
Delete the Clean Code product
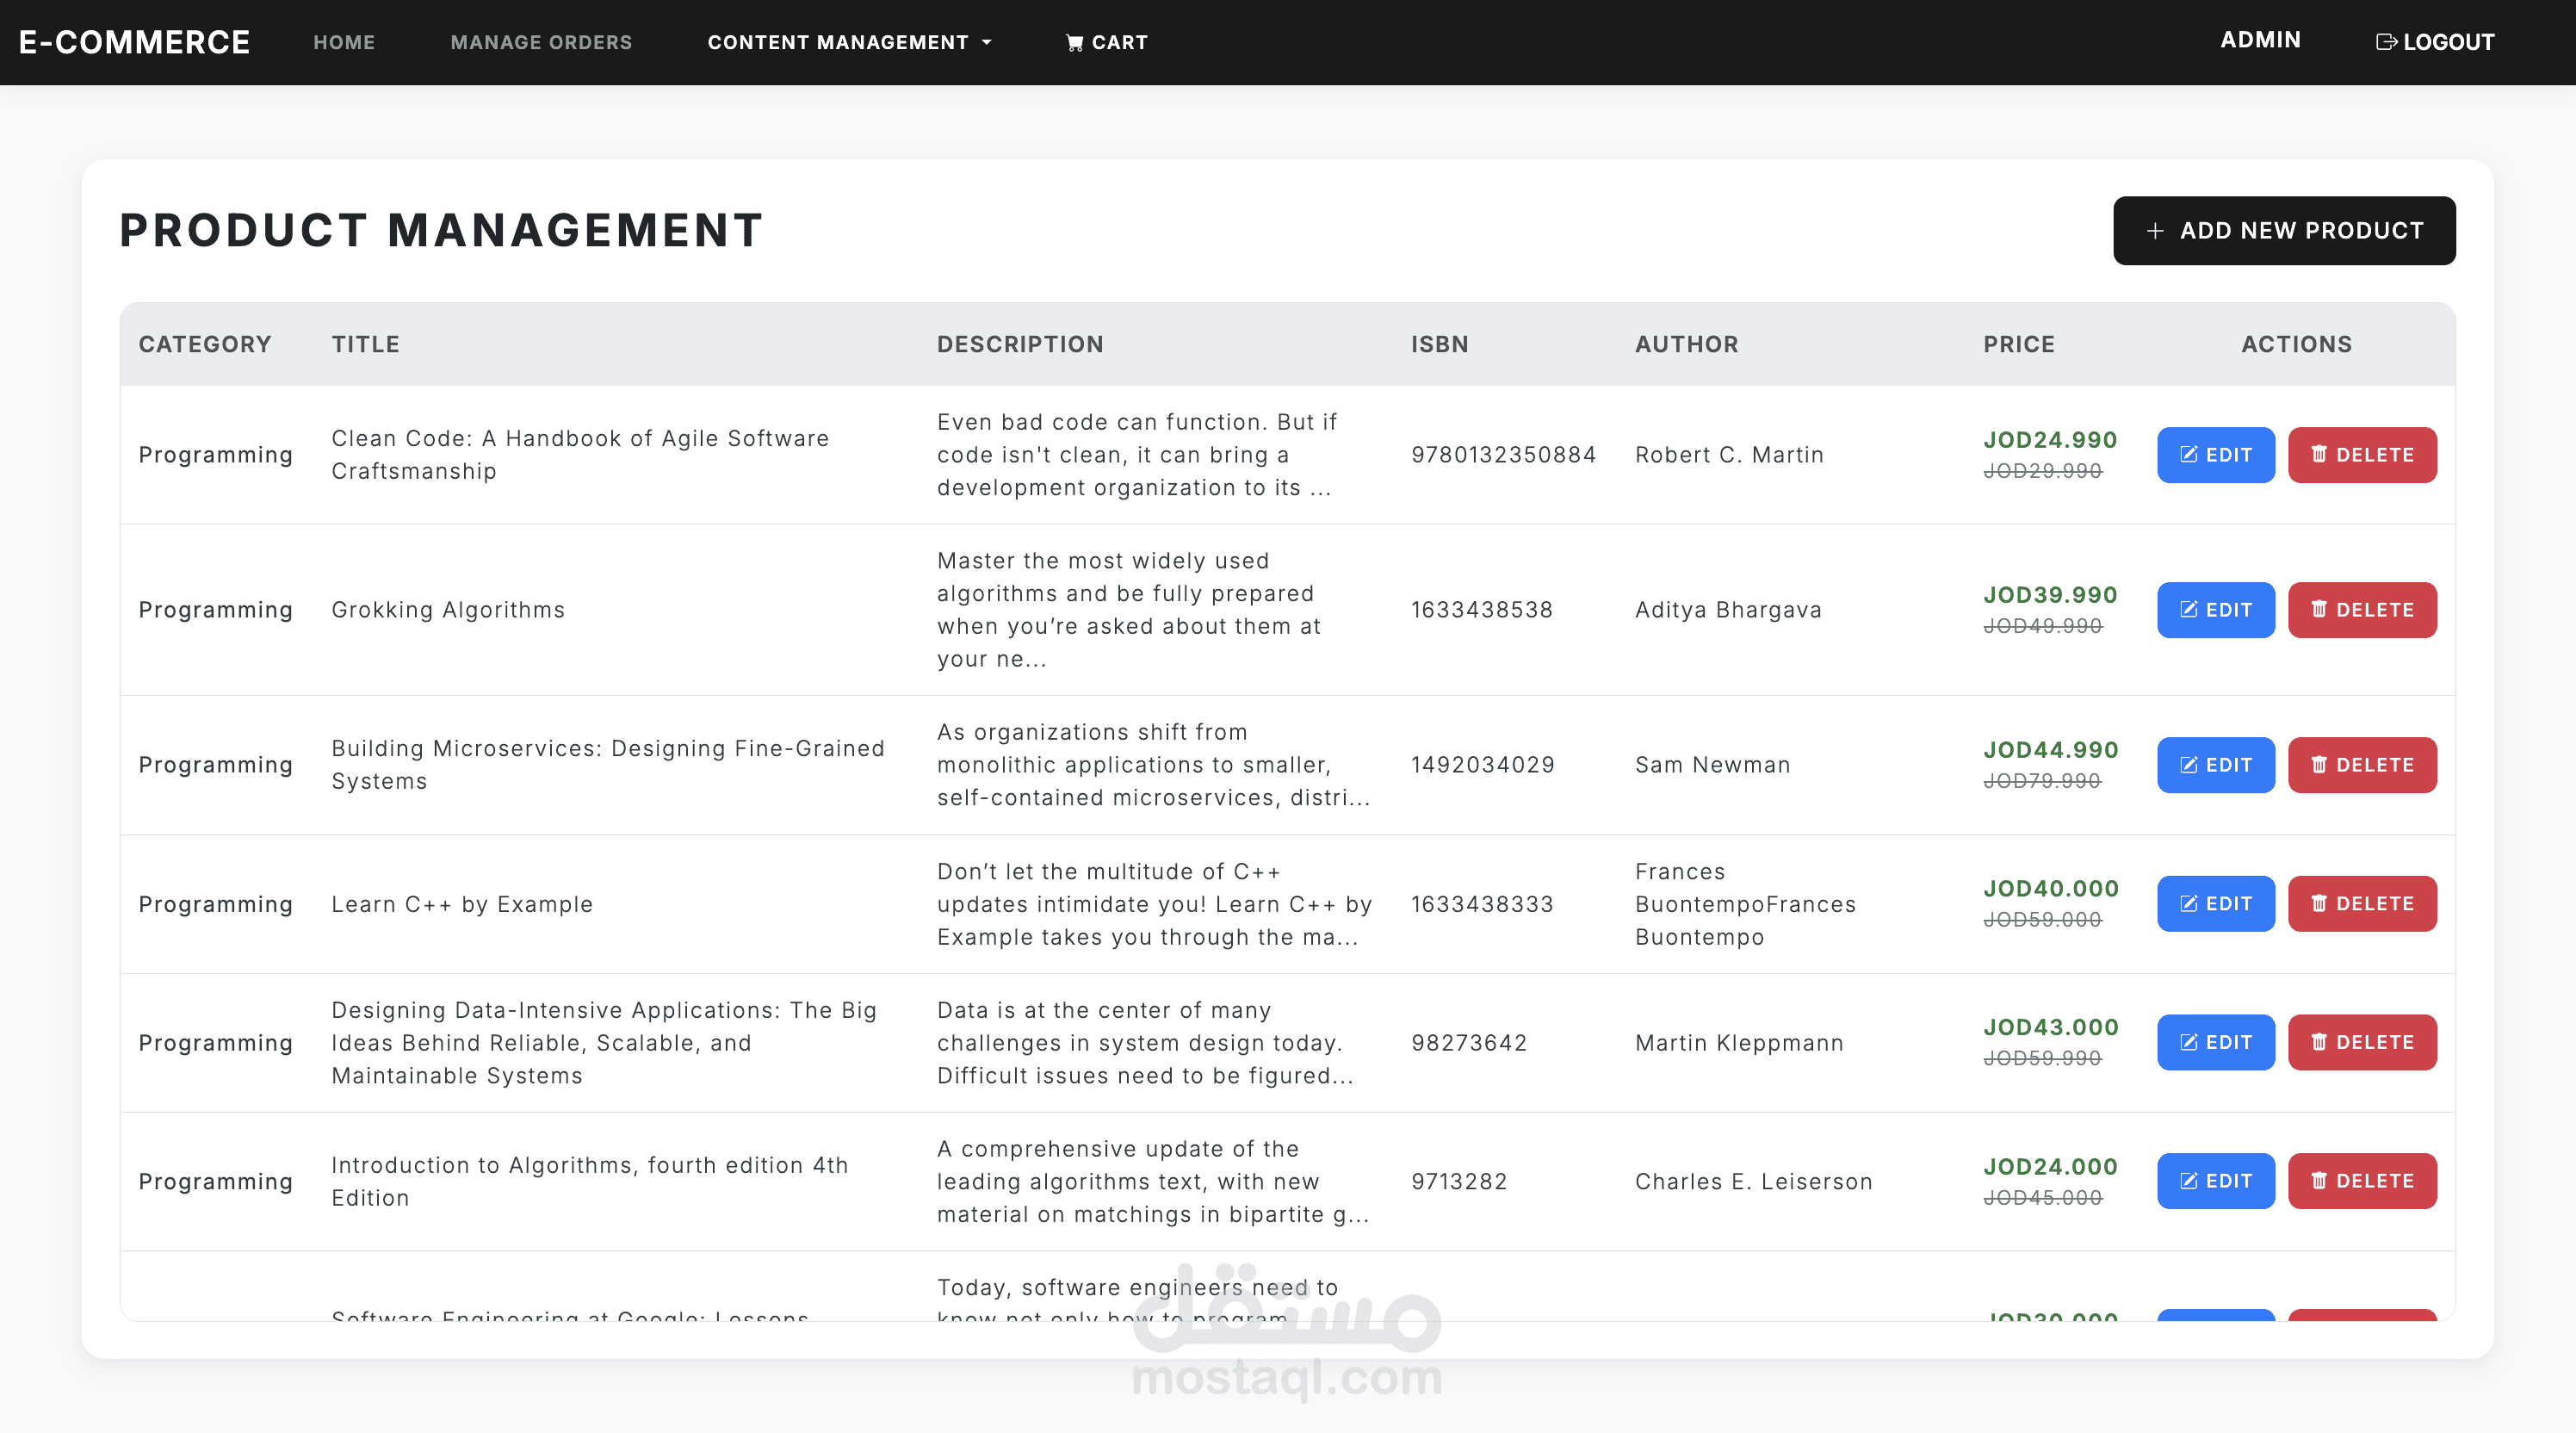[2362, 455]
